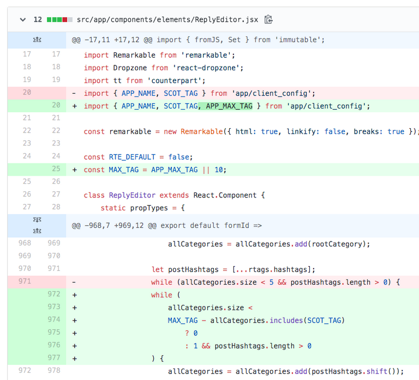Image resolution: width=419 pixels, height=380 pixels.
Task: Click the line 'const MAX_TAG = APP_MAX_TAG || 10;'
Action: coord(155,170)
